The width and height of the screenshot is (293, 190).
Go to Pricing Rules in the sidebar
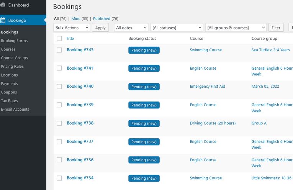pos(12,66)
